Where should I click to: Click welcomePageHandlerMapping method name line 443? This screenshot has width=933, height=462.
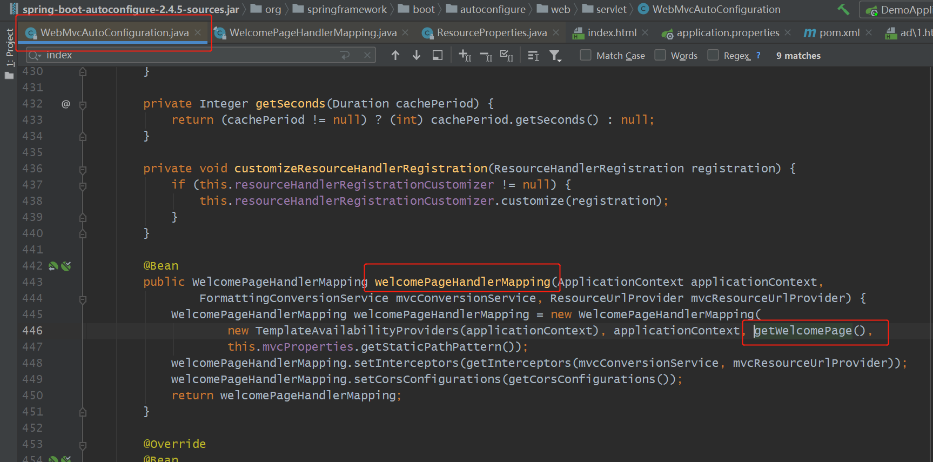(462, 282)
